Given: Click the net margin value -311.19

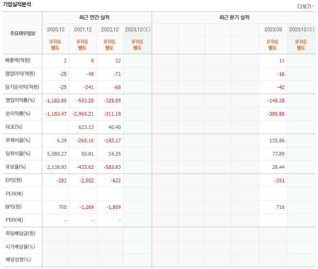Looking at the screenshot, I should click(112, 114).
